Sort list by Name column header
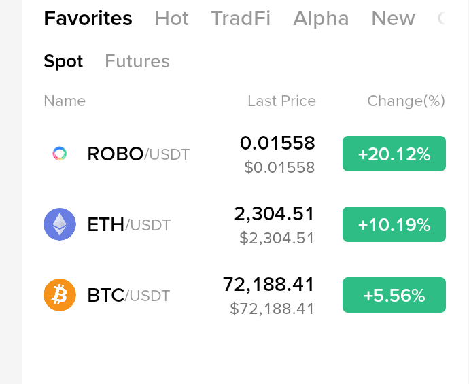This screenshot has width=469, height=384. [65, 101]
